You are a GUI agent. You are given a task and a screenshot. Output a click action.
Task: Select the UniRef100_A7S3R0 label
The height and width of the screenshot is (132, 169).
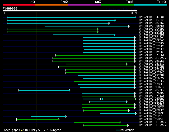(152, 93)
